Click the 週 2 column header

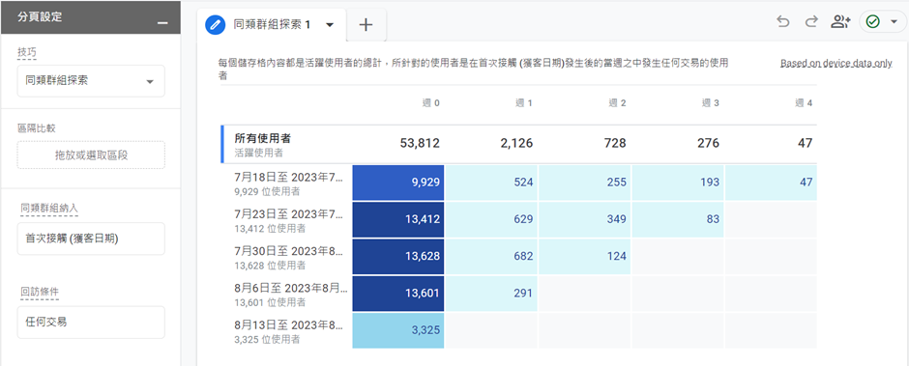(617, 103)
